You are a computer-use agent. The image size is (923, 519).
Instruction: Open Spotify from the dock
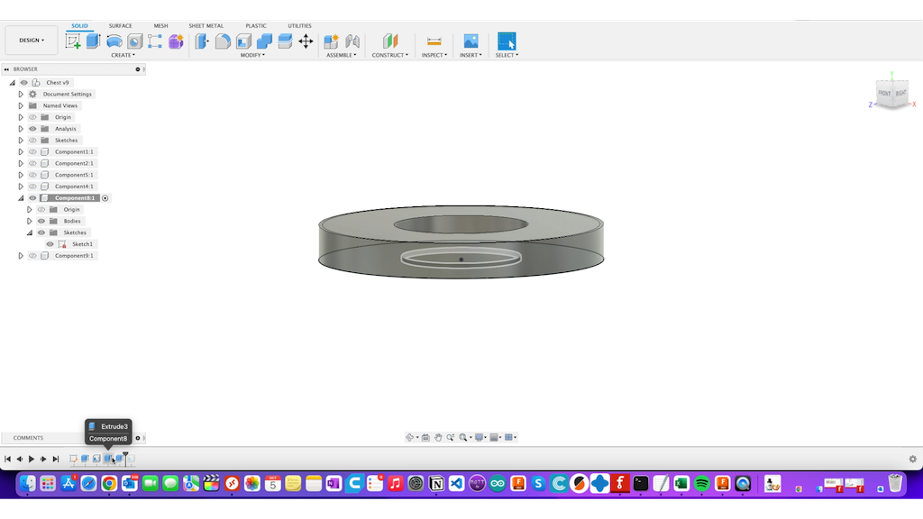click(701, 484)
